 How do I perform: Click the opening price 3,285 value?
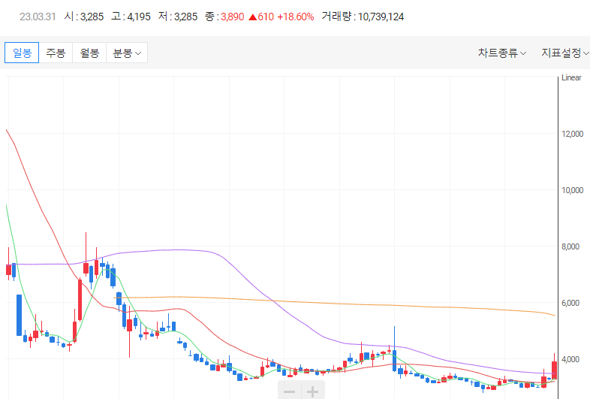(x=92, y=17)
